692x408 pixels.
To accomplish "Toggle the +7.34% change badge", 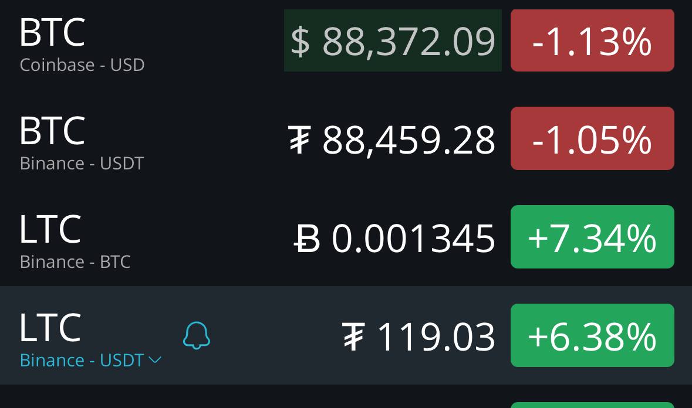I will [592, 237].
